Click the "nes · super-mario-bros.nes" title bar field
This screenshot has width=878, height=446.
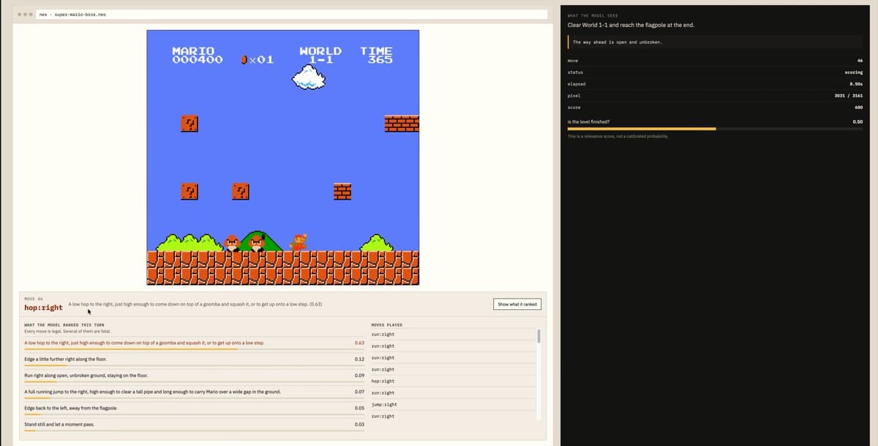pos(291,15)
